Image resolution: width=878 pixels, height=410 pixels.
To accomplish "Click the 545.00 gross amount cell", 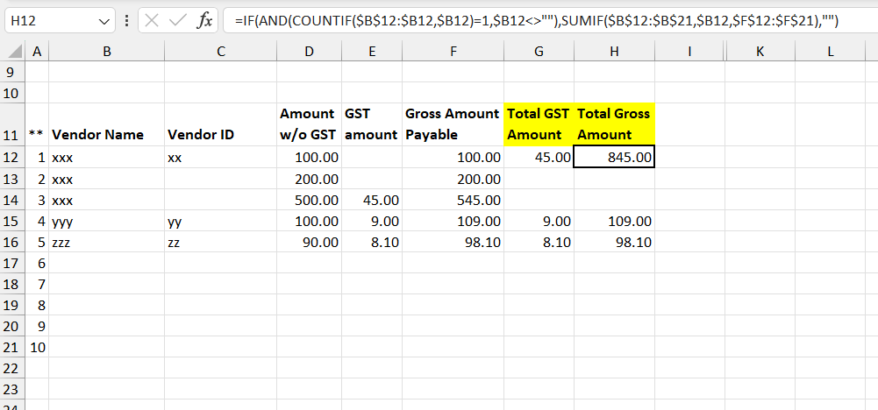I will pos(453,200).
